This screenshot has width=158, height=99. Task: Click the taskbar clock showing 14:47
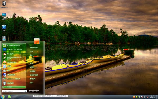click(x=152, y=97)
